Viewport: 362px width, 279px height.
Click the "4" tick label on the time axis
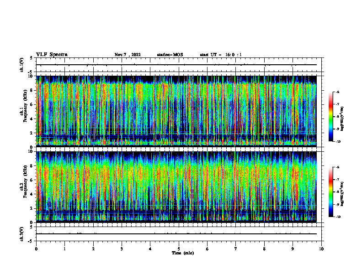pyautogui.click(x=150, y=249)
